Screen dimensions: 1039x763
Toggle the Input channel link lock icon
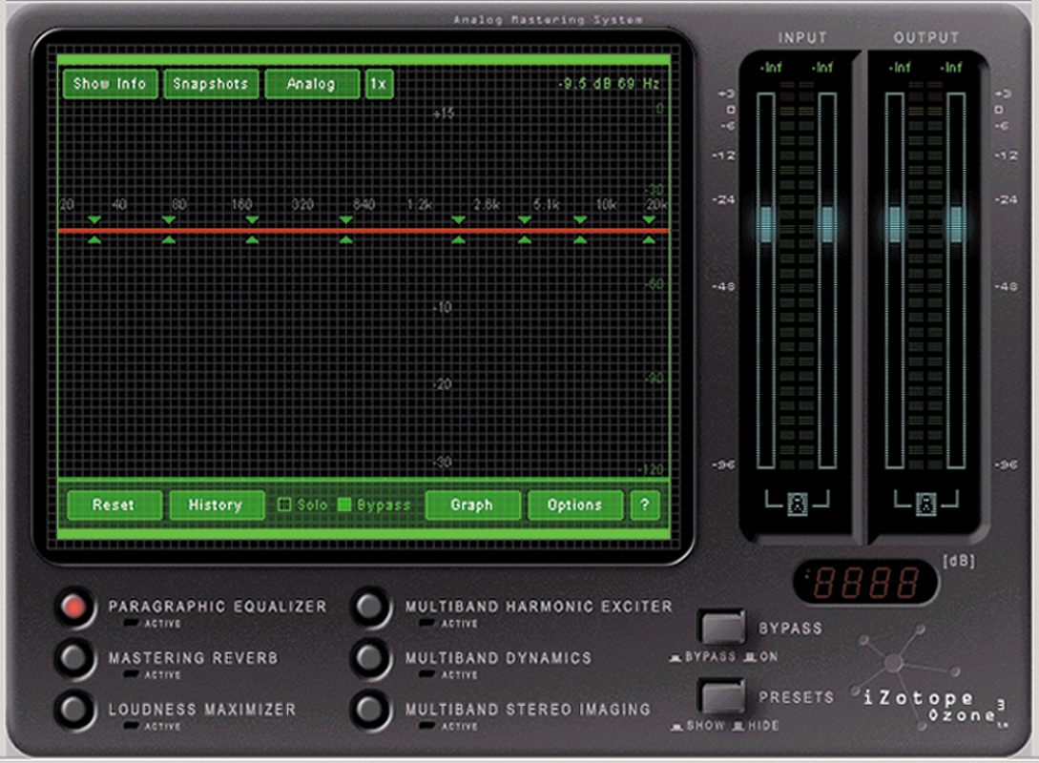pyautogui.click(x=798, y=504)
